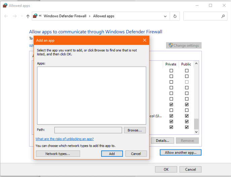
Task: Expand the chevron after Windows Defender Firewall
Action: tap(89, 16)
